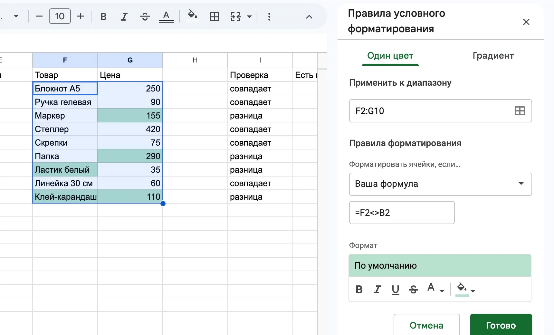Toggle bold in the main toolbar
The width and height of the screenshot is (554, 335).
click(x=103, y=16)
